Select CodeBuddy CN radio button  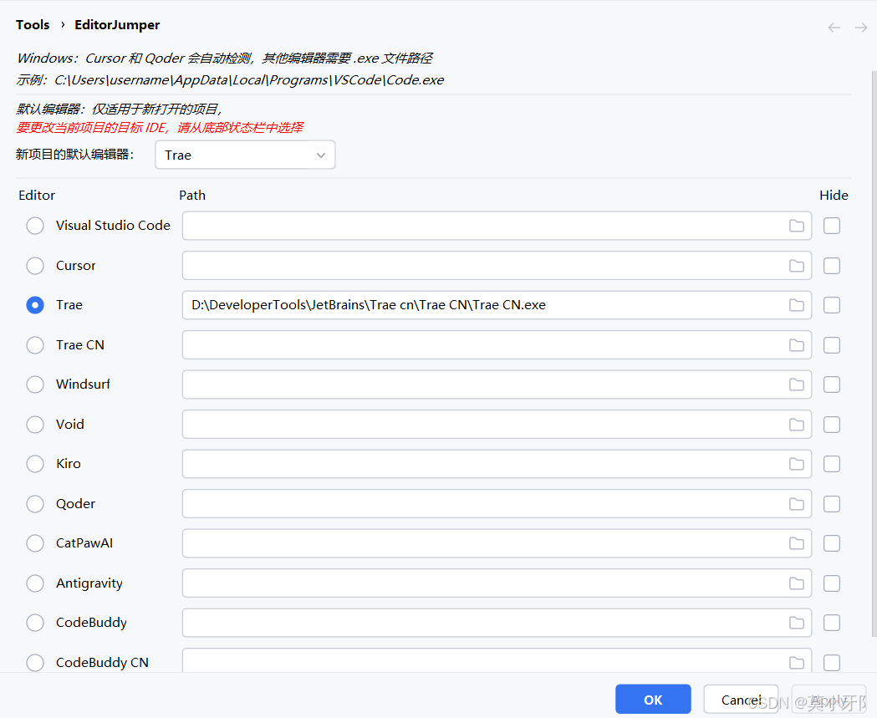point(35,663)
